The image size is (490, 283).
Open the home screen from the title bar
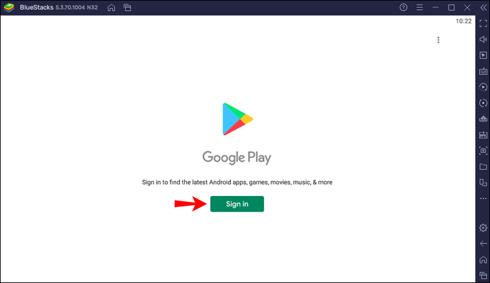click(x=111, y=8)
